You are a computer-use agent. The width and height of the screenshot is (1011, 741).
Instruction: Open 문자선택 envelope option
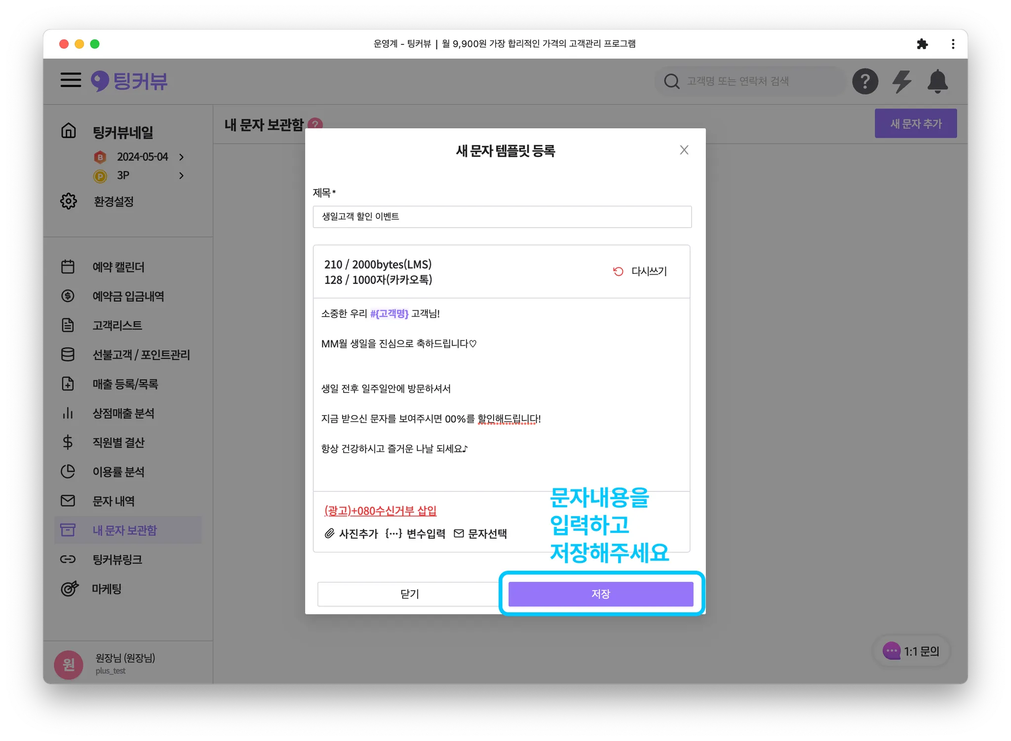[480, 533]
